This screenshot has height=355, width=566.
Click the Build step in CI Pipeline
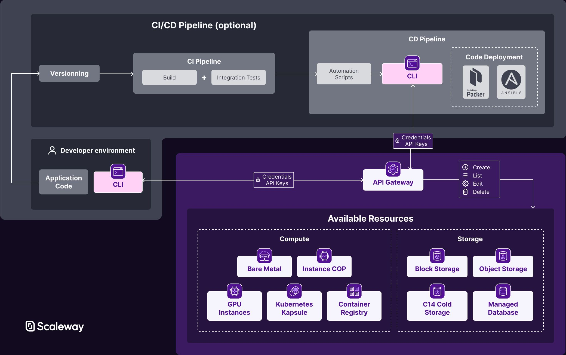click(169, 77)
